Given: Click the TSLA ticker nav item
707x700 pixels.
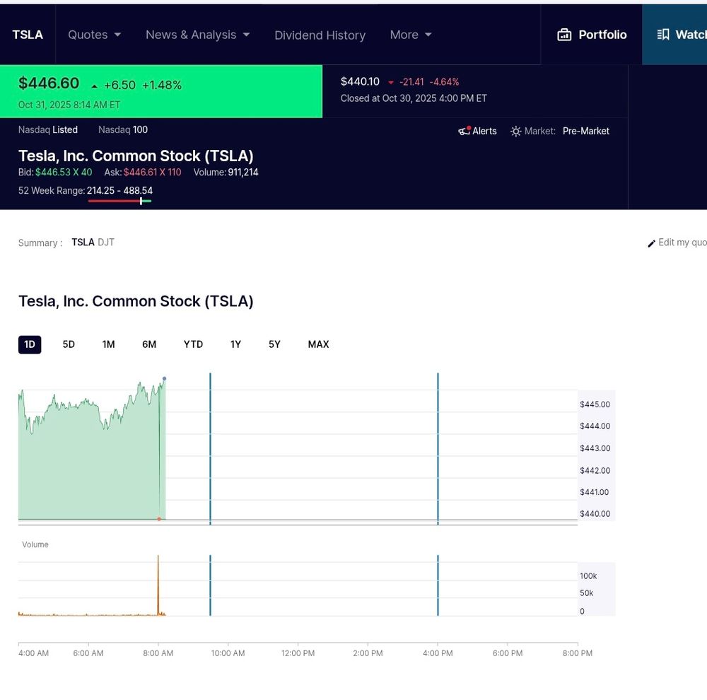Looking at the screenshot, I should (x=28, y=35).
